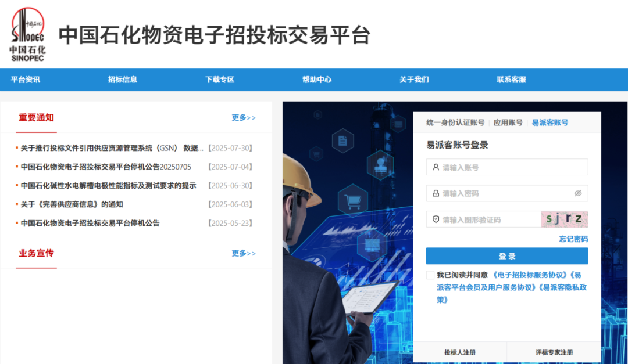Screen dimensions: 628x364
Task: Open 《电子招投标服务协议》 link
Action: click(x=530, y=275)
